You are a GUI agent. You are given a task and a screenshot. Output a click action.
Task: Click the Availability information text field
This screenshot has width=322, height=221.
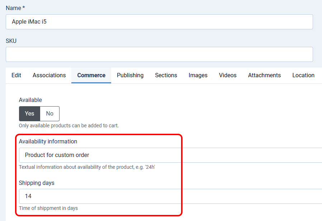[x=170, y=155]
